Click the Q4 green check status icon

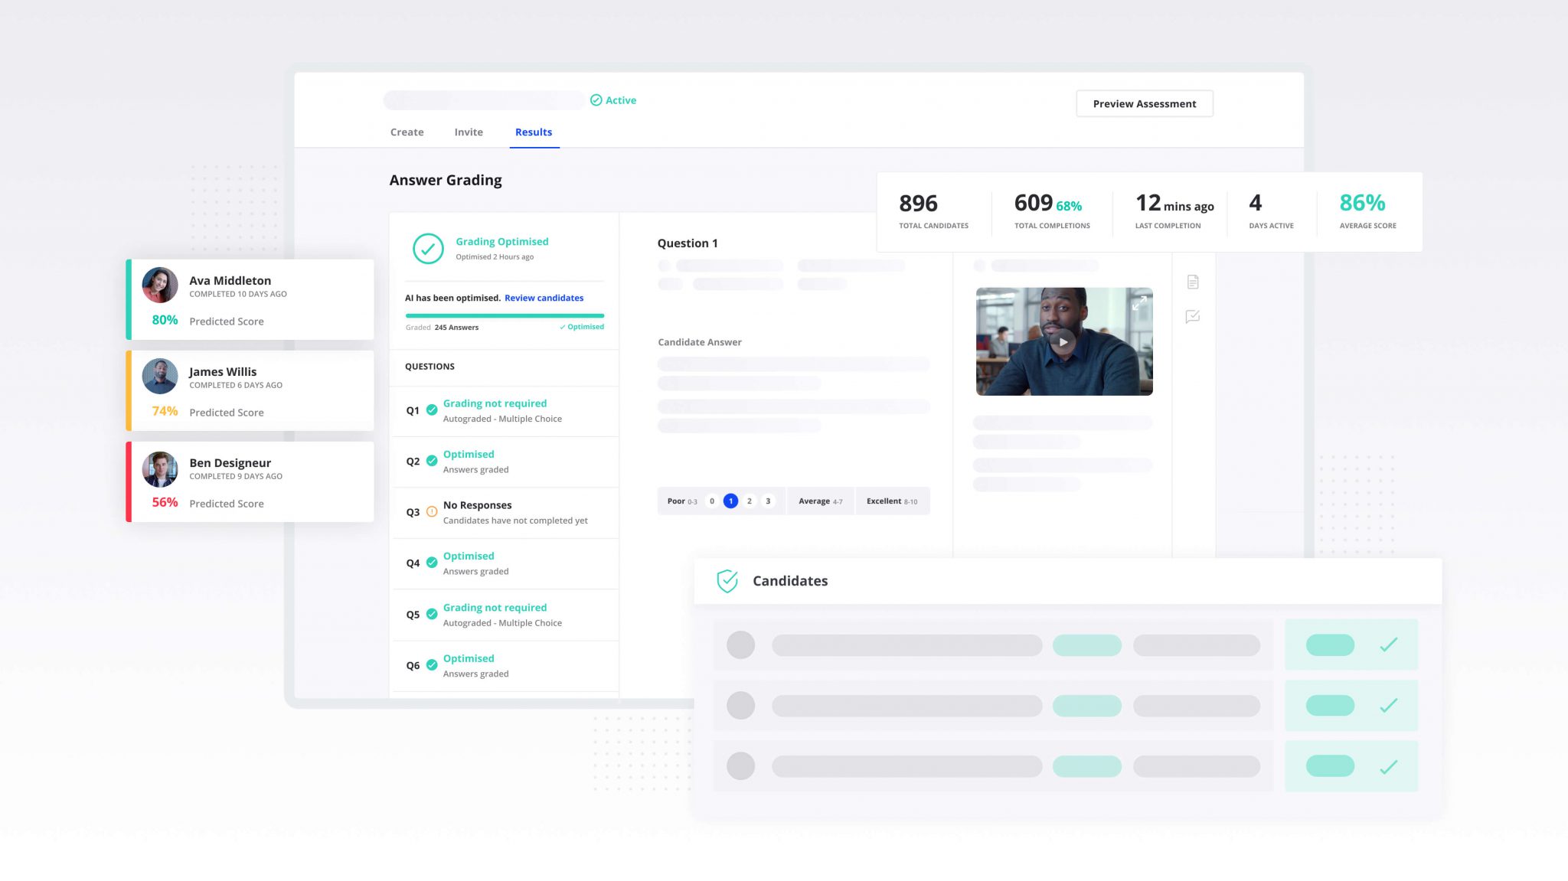(432, 563)
